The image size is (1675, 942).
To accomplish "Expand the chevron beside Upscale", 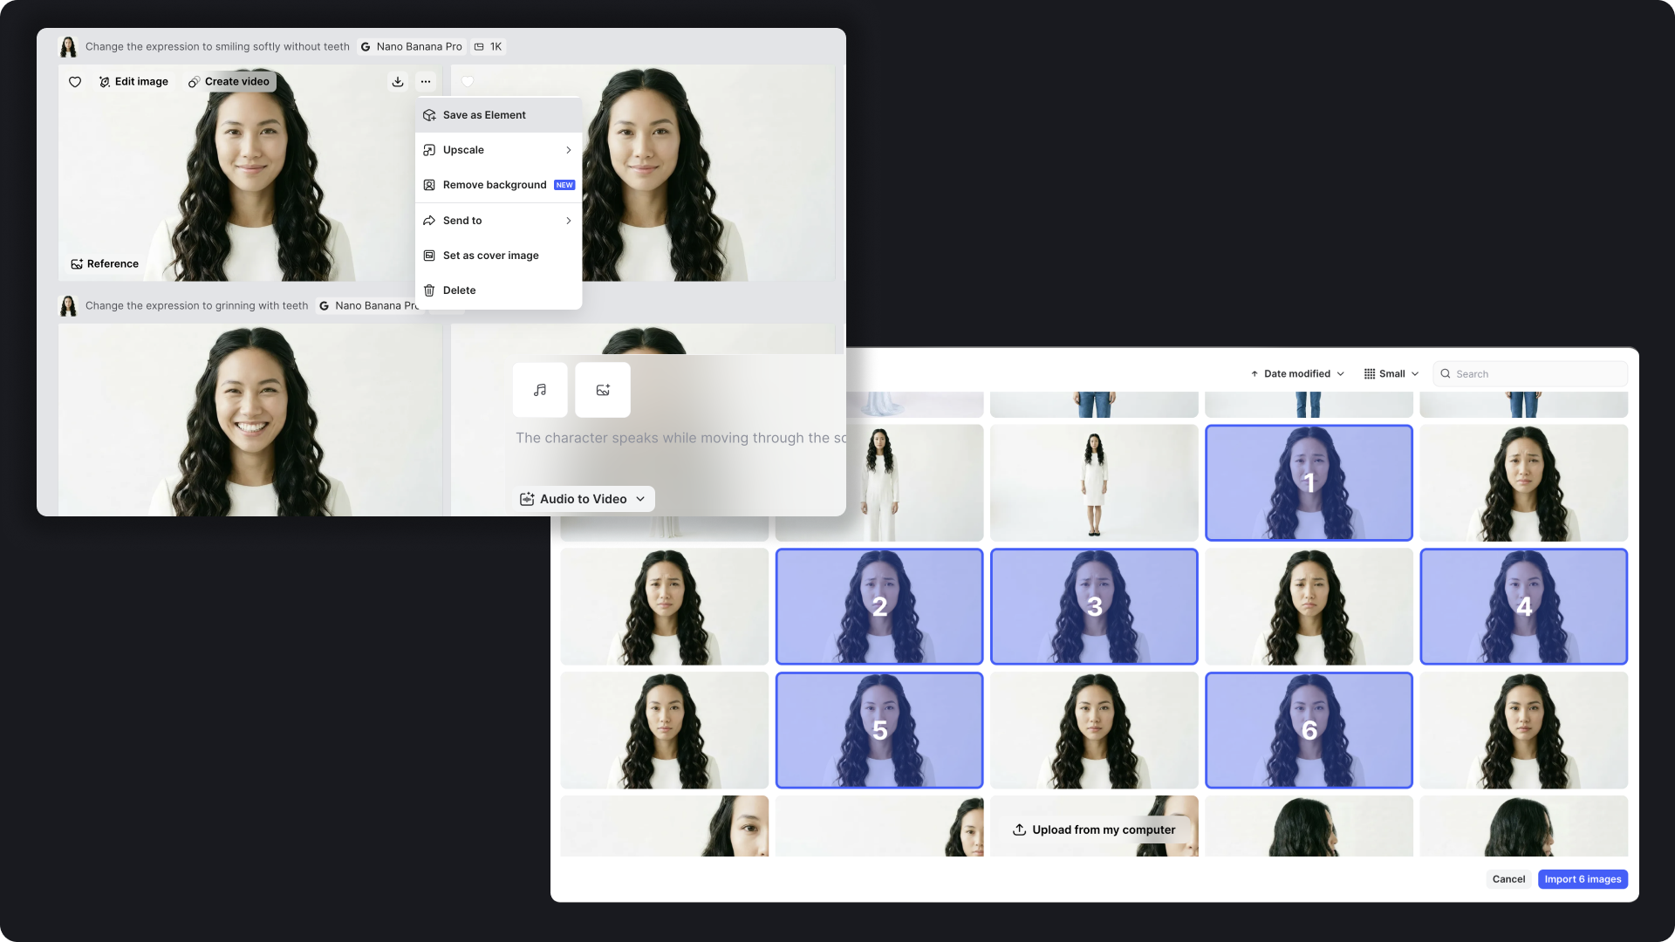I will tap(569, 150).
